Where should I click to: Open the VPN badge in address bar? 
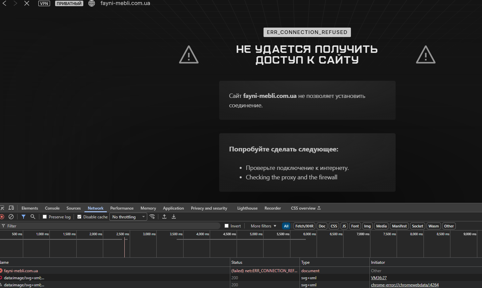pyautogui.click(x=44, y=4)
